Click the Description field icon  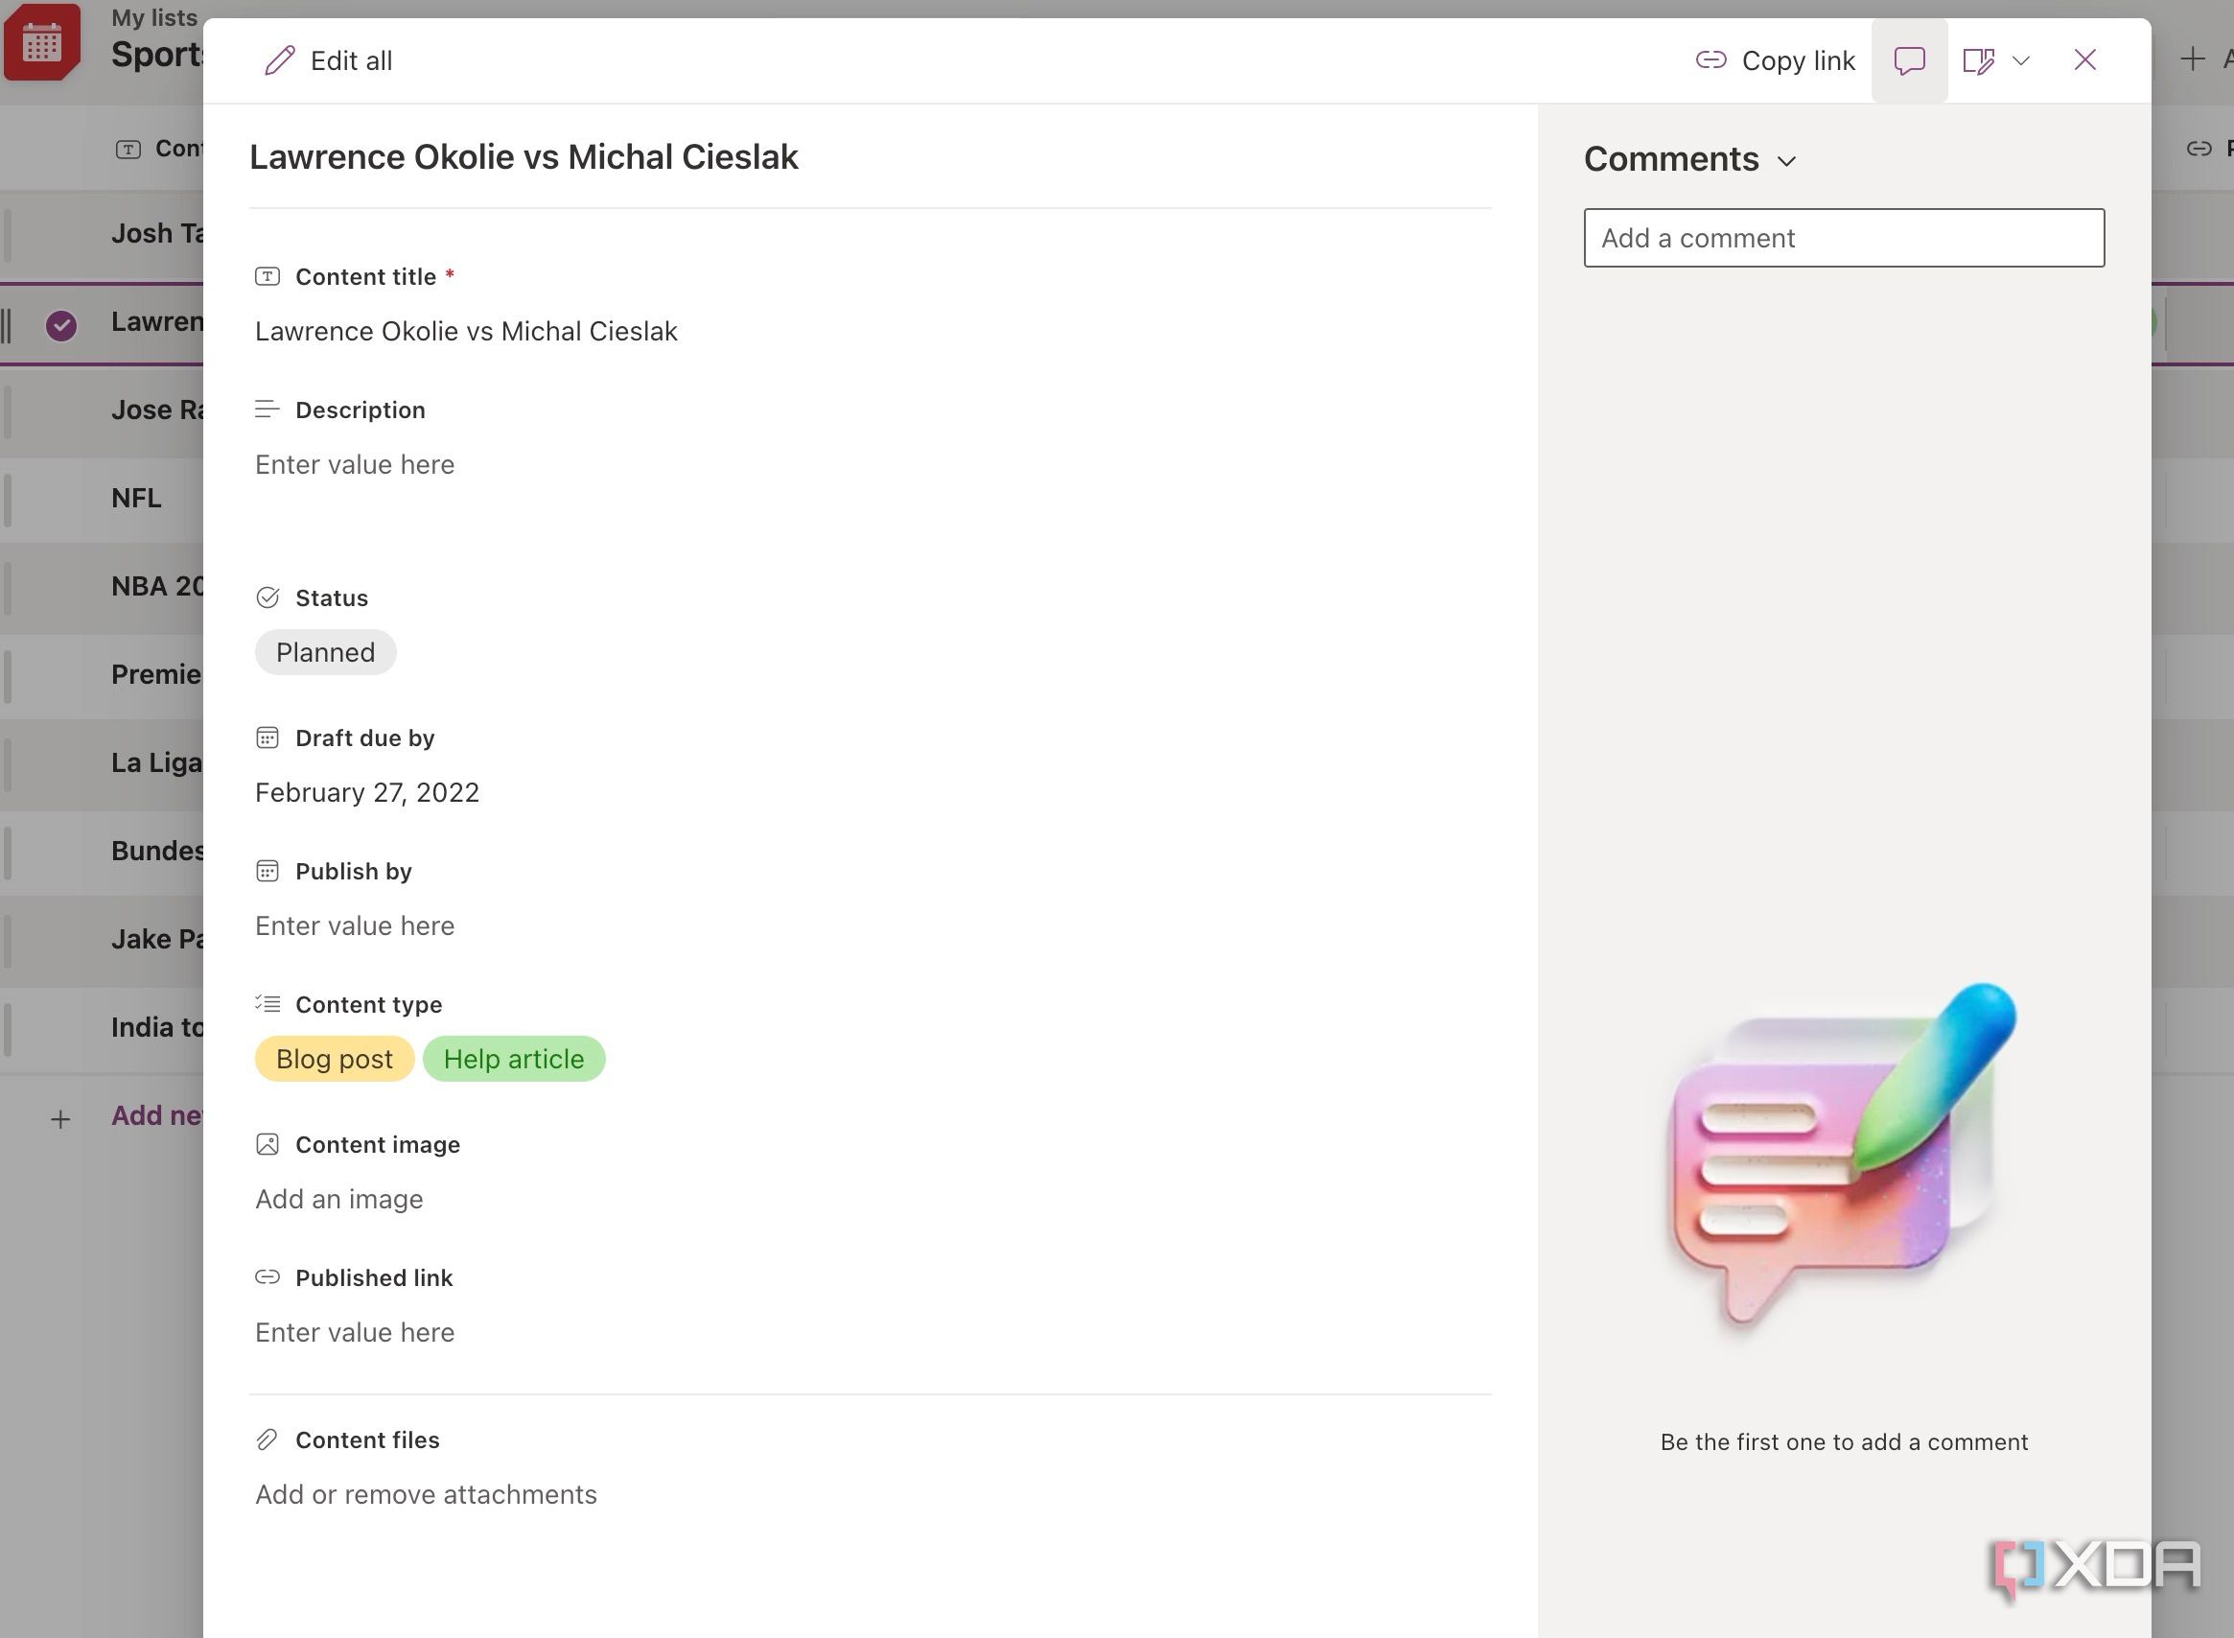267,409
